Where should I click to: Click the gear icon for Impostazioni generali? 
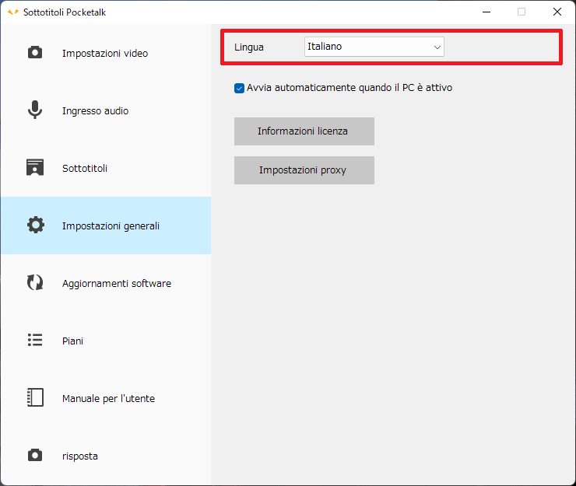click(35, 226)
